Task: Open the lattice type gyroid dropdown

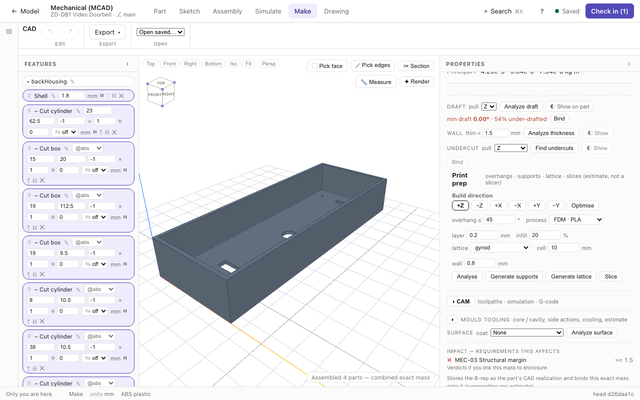Action: click(501, 247)
